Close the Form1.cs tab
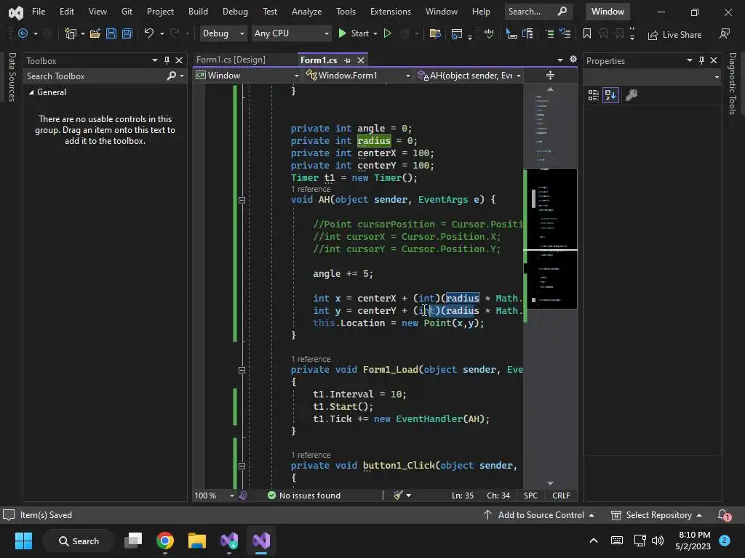 (361, 60)
